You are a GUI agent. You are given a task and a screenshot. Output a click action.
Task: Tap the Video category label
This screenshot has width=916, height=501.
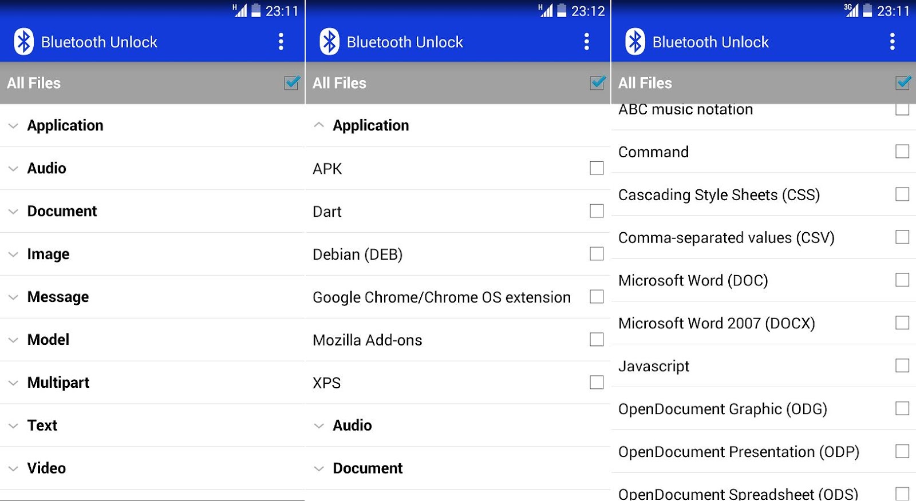click(46, 468)
